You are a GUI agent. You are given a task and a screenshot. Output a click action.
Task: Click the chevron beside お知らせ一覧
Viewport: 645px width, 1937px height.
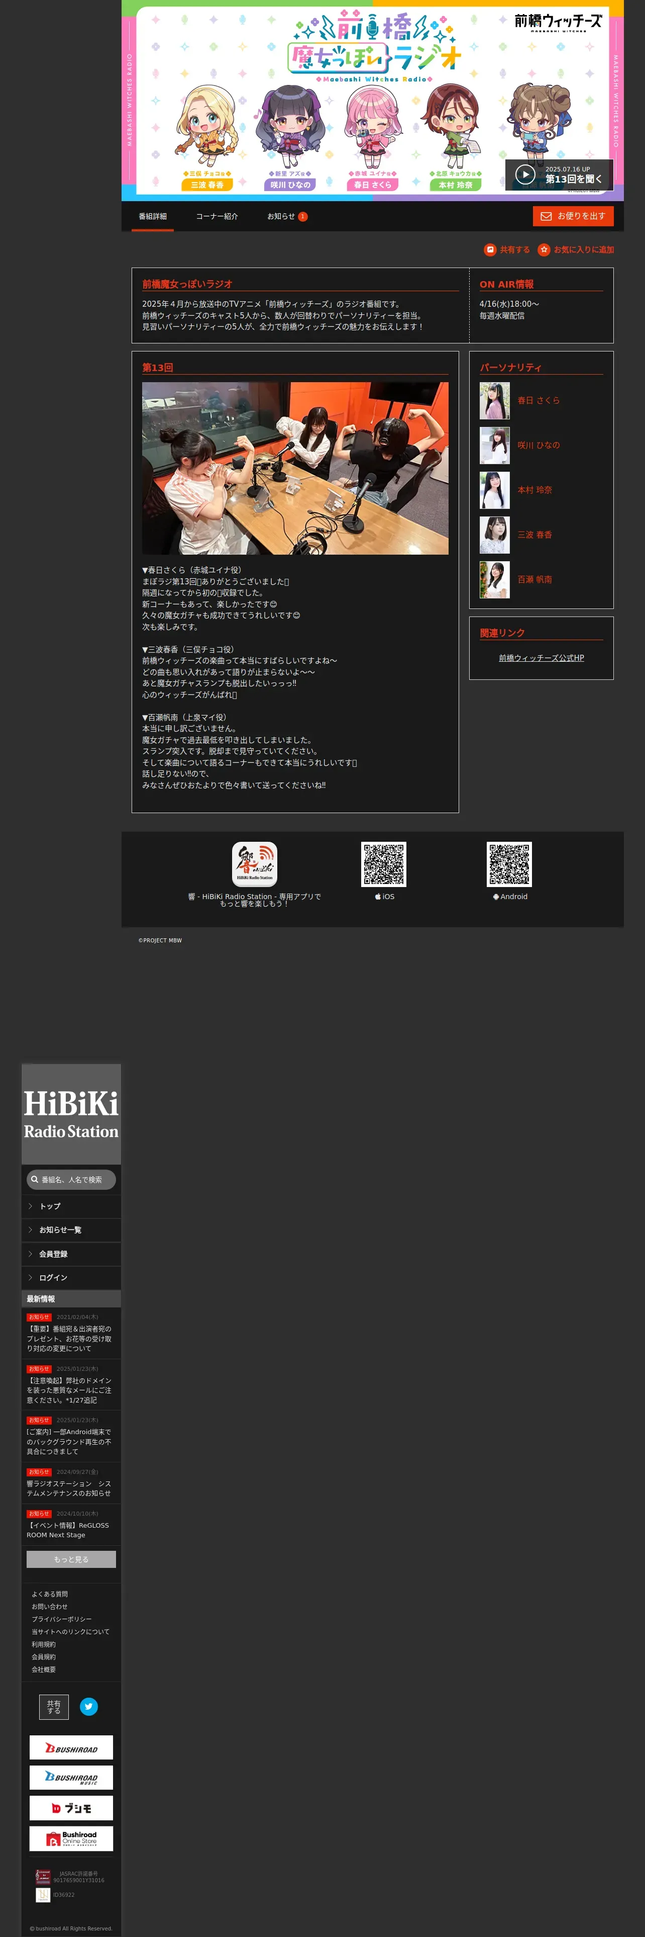[30, 1230]
